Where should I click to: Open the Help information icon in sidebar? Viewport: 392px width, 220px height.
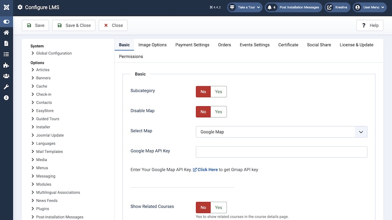pos(6,98)
